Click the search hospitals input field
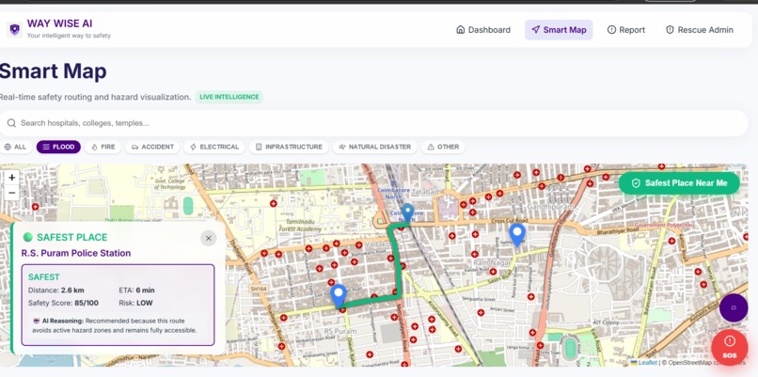 (373, 123)
